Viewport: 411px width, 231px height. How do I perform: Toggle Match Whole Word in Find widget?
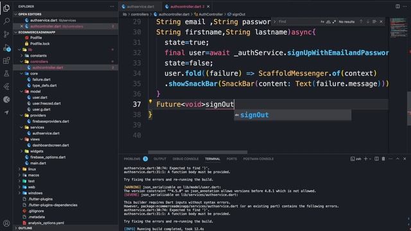click(328, 22)
